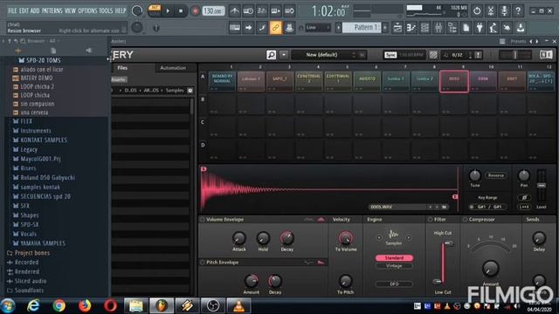Select the BOMBO RY NORMAL cell
Screen dimensions: 559x314
tap(223, 81)
